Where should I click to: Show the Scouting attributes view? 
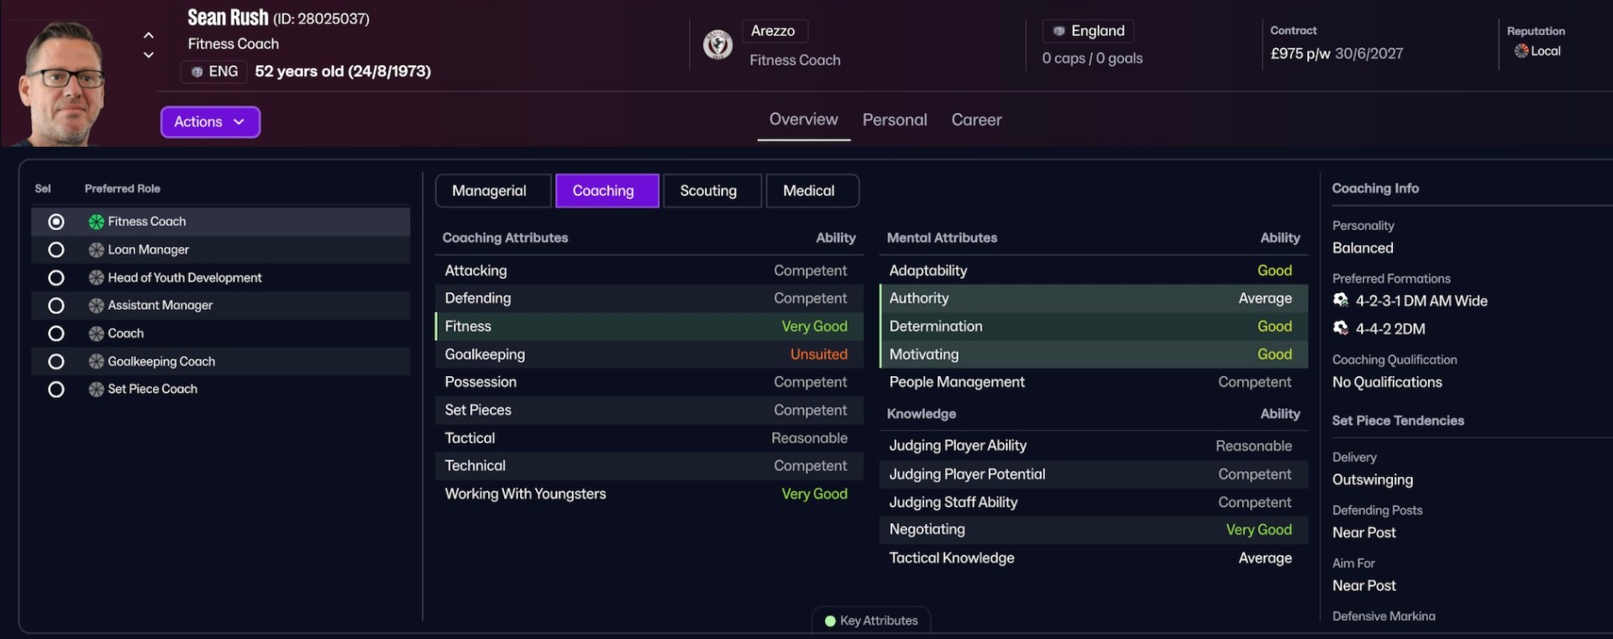(708, 191)
